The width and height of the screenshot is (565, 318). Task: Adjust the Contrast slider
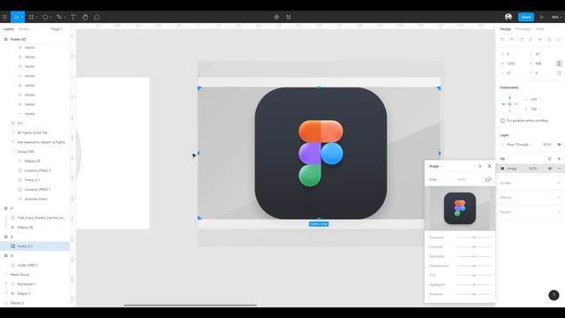tap(474, 246)
